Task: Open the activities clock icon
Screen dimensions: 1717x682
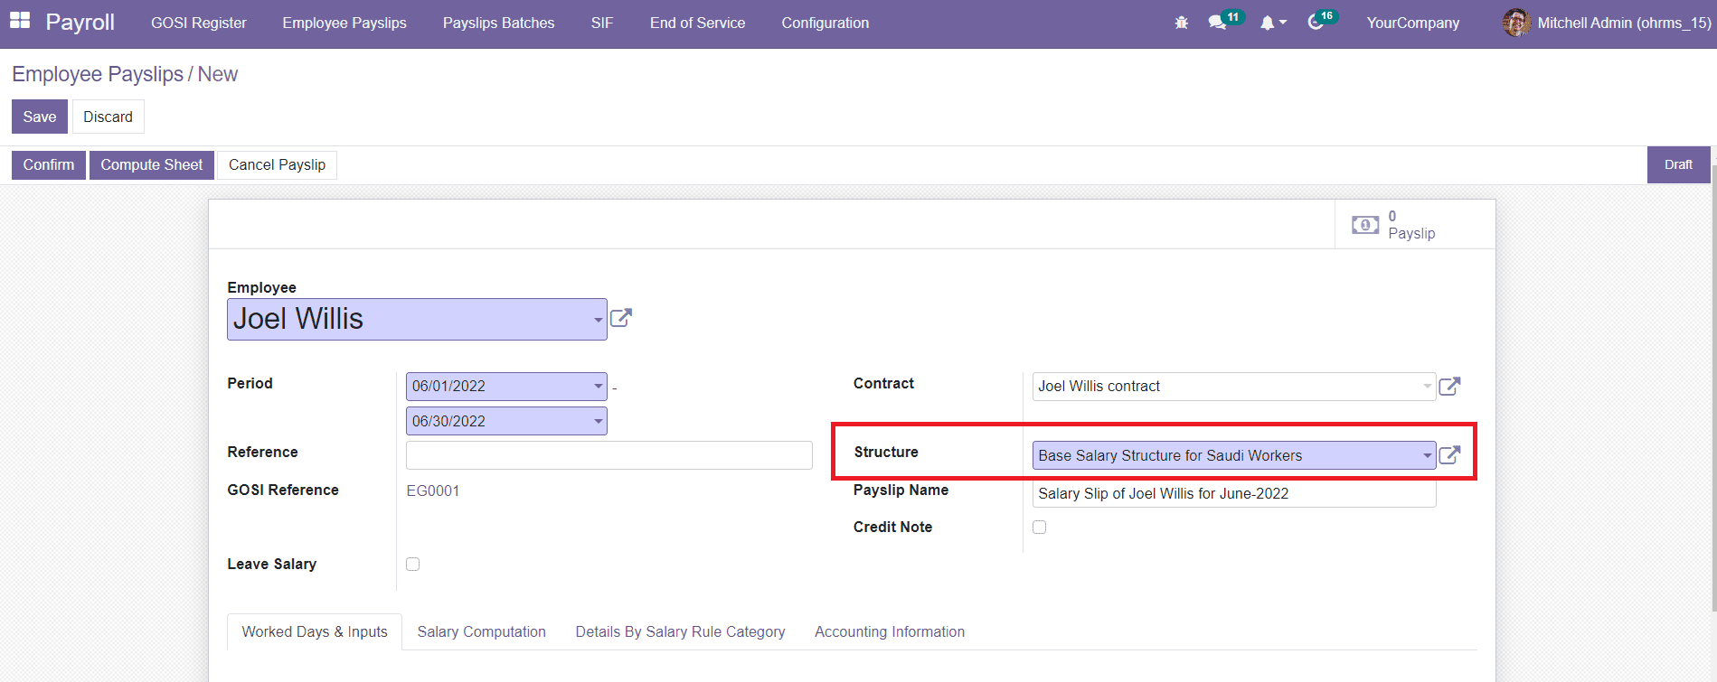Action: (x=1316, y=23)
